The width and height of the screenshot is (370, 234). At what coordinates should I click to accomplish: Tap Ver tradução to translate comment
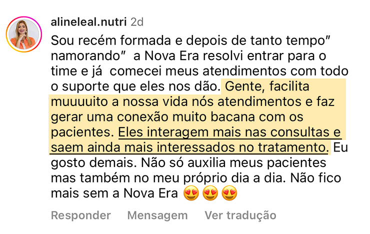(x=240, y=215)
